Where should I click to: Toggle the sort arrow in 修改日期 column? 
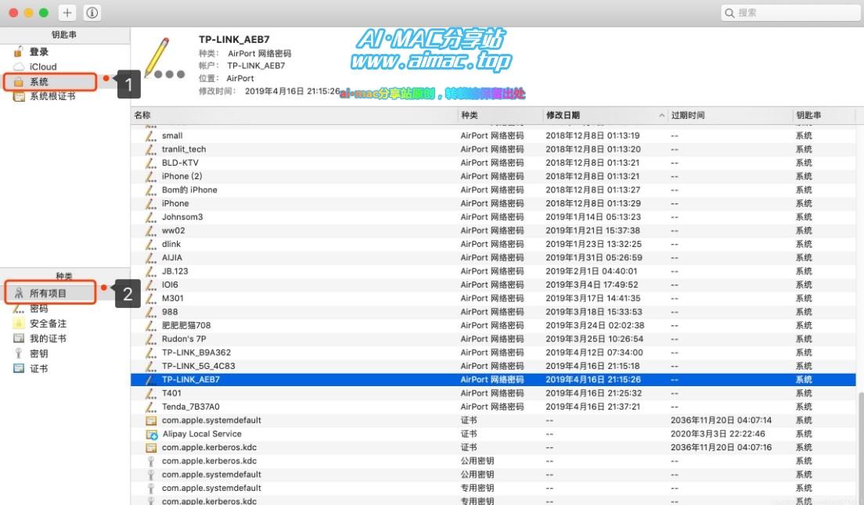tap(661, 116)
